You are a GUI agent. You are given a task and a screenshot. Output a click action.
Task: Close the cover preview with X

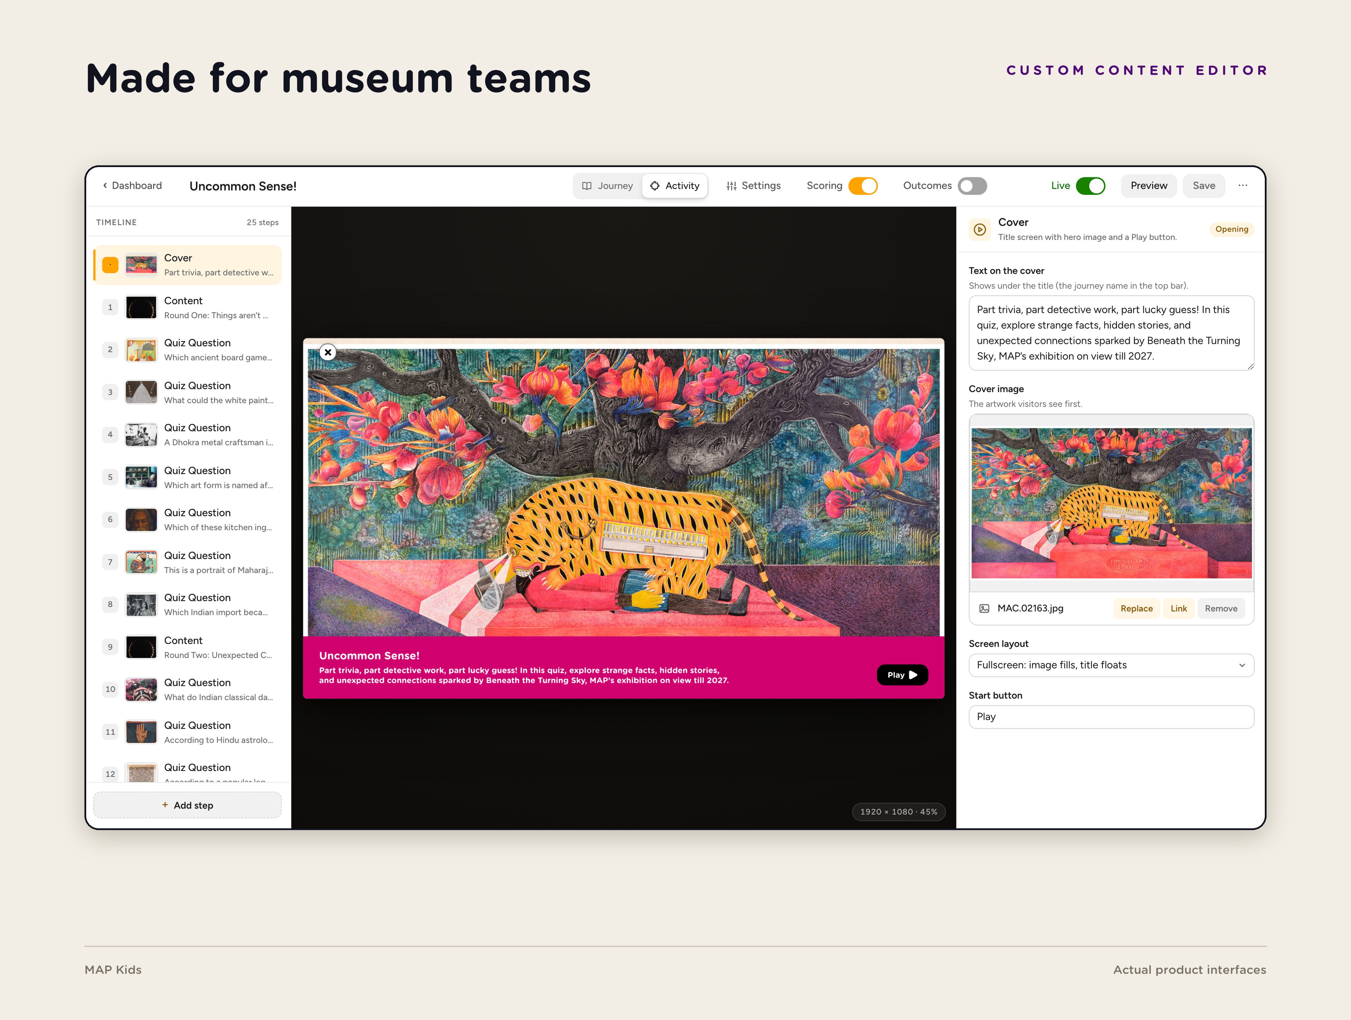coord(328,352)
